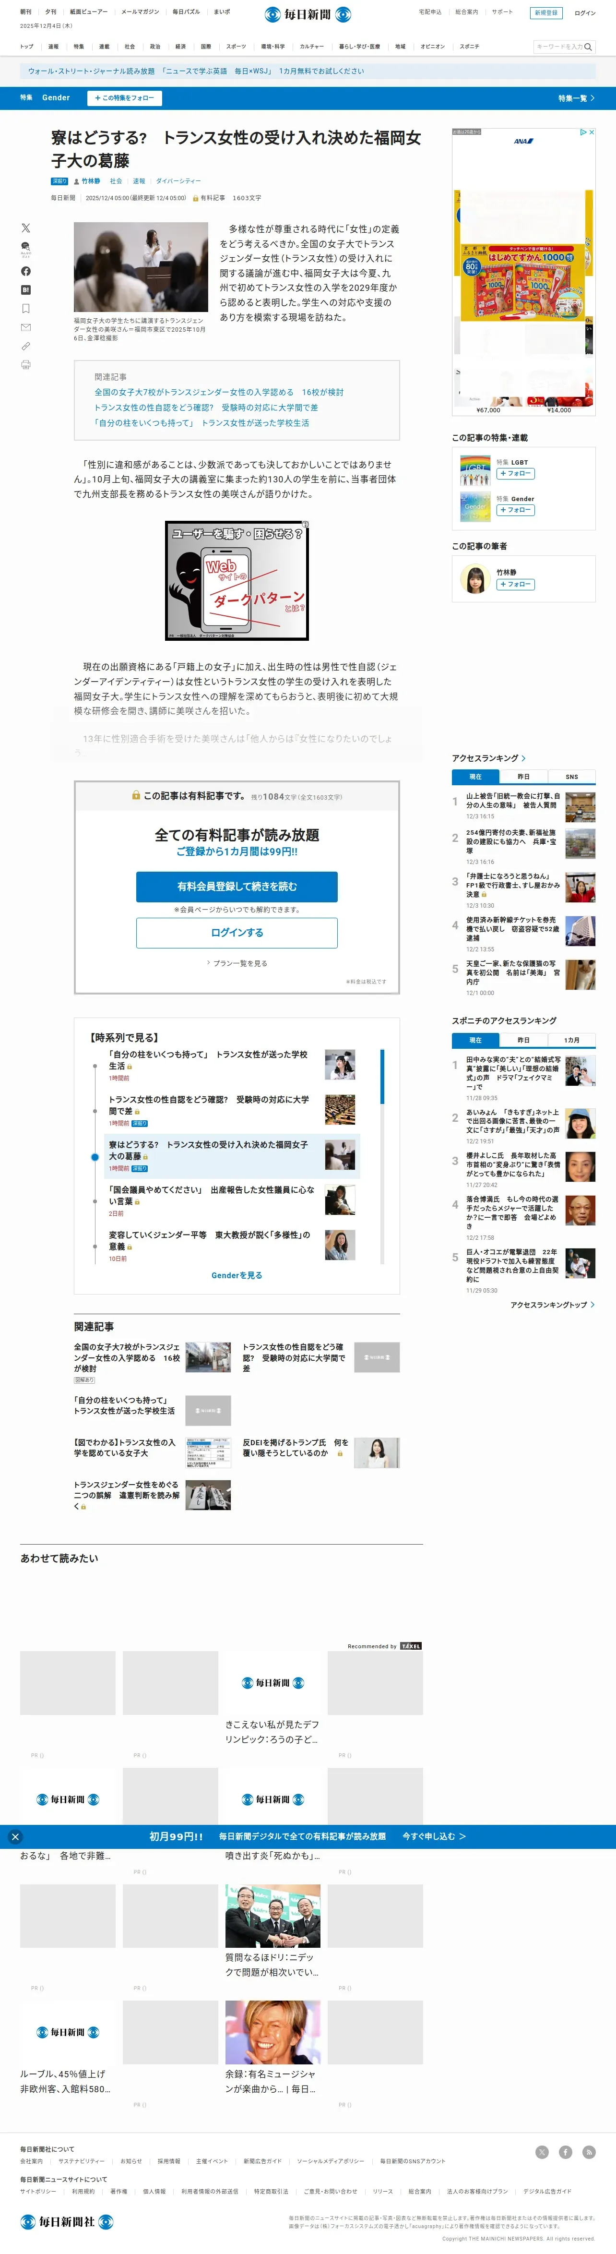Click the current-article dot on the timeline
The width and height of the screenshot is (616, 2254).
[95, 1157]
